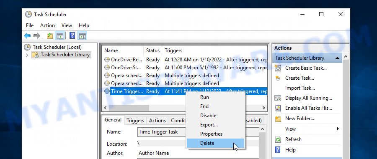
Task: Click Display All Running... action
Action: [x=309, y=98]
